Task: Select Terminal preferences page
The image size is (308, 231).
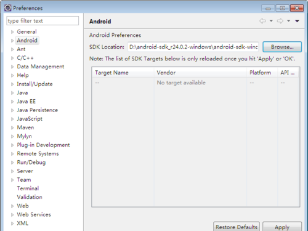Action: click(x=28, y=188)
